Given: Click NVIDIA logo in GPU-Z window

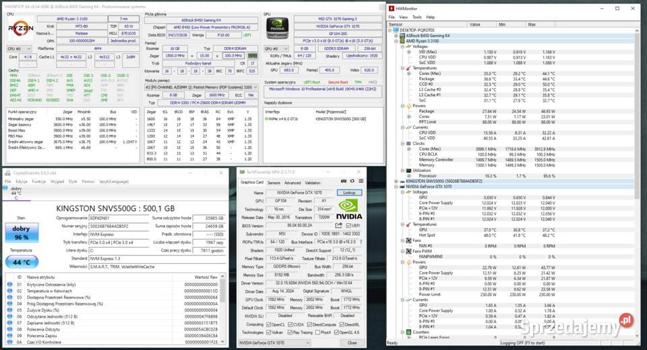Looking at the screenshot, I should click(x=348, y=209).
